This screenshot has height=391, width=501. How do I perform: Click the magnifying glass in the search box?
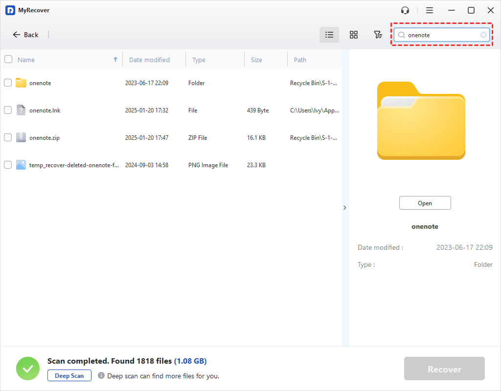pos(401,35)
